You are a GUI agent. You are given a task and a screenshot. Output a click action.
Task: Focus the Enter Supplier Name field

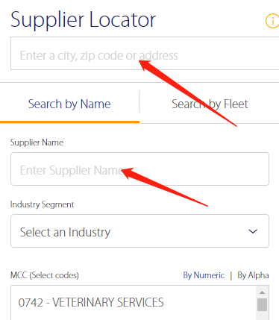pyautogui.click(x=139, y=169)
